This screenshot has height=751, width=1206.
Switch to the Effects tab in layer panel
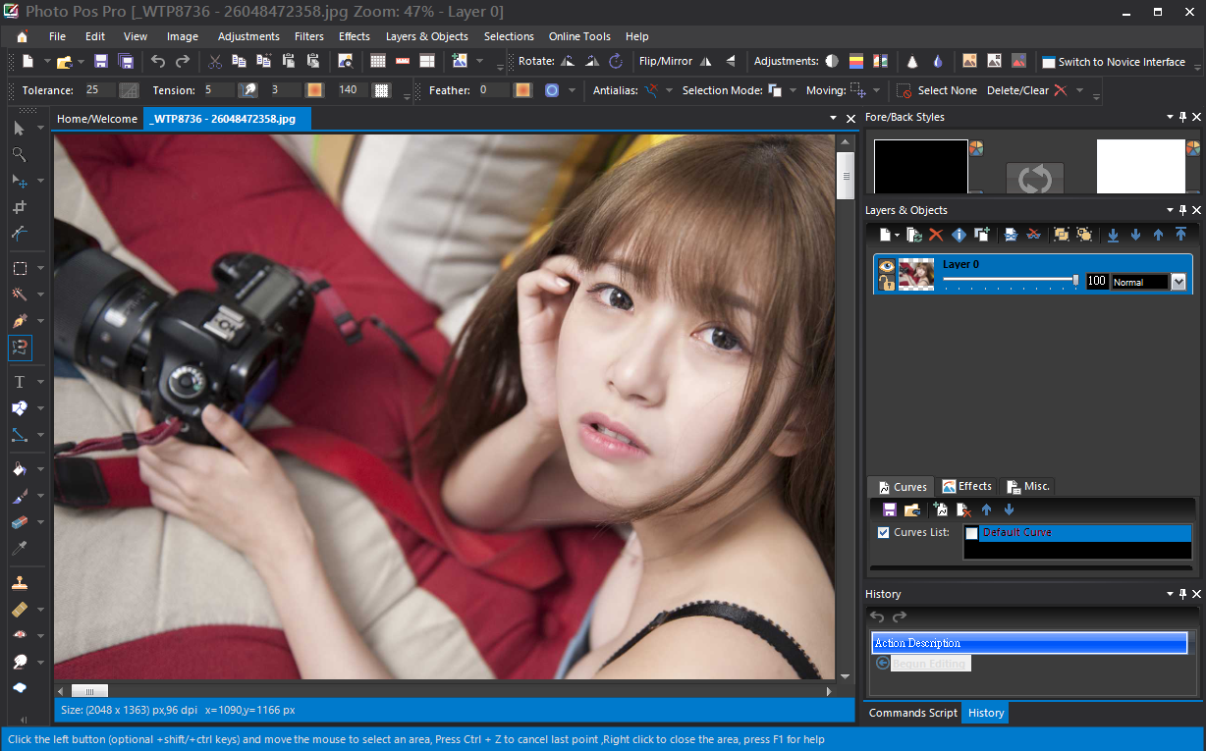[967, 486]
